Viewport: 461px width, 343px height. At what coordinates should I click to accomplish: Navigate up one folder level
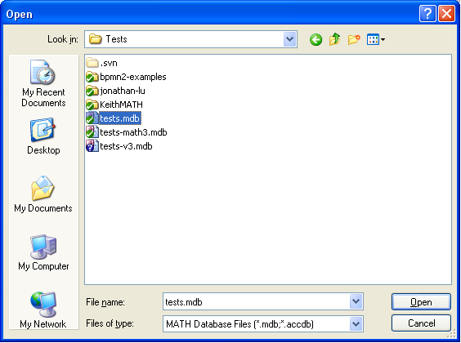(334, 39)
